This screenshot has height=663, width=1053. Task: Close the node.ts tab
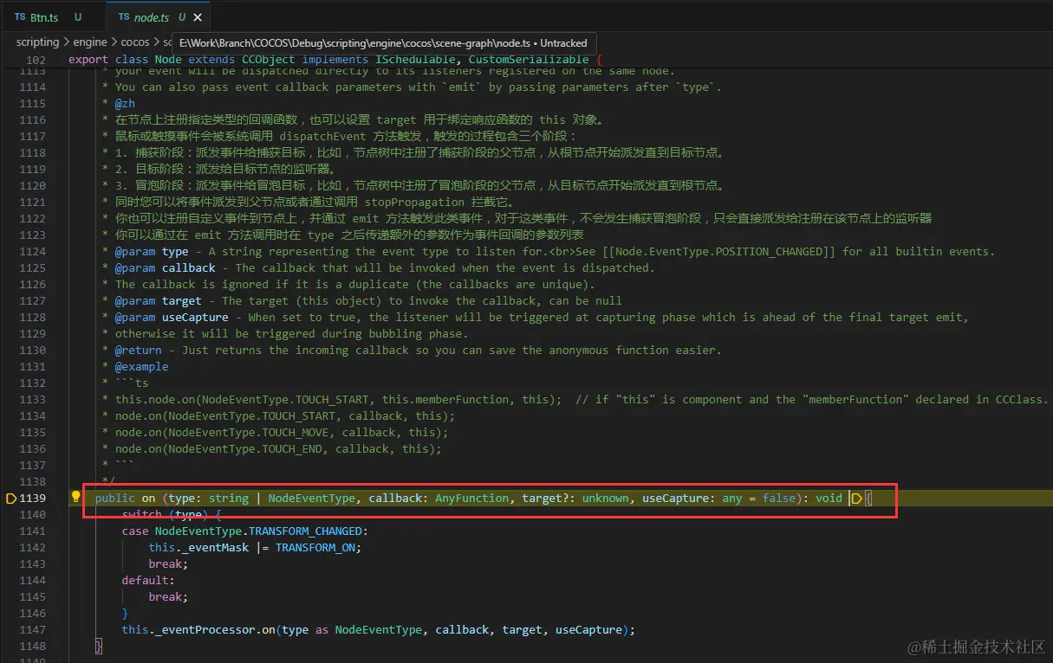(198, 16)
